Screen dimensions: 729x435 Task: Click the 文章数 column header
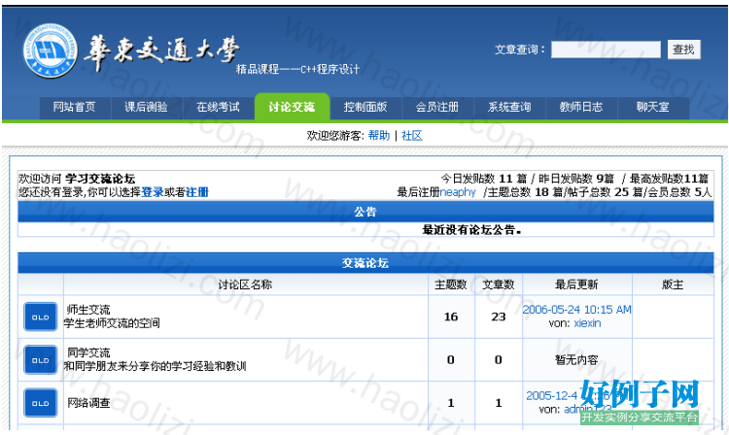(499, 284)
